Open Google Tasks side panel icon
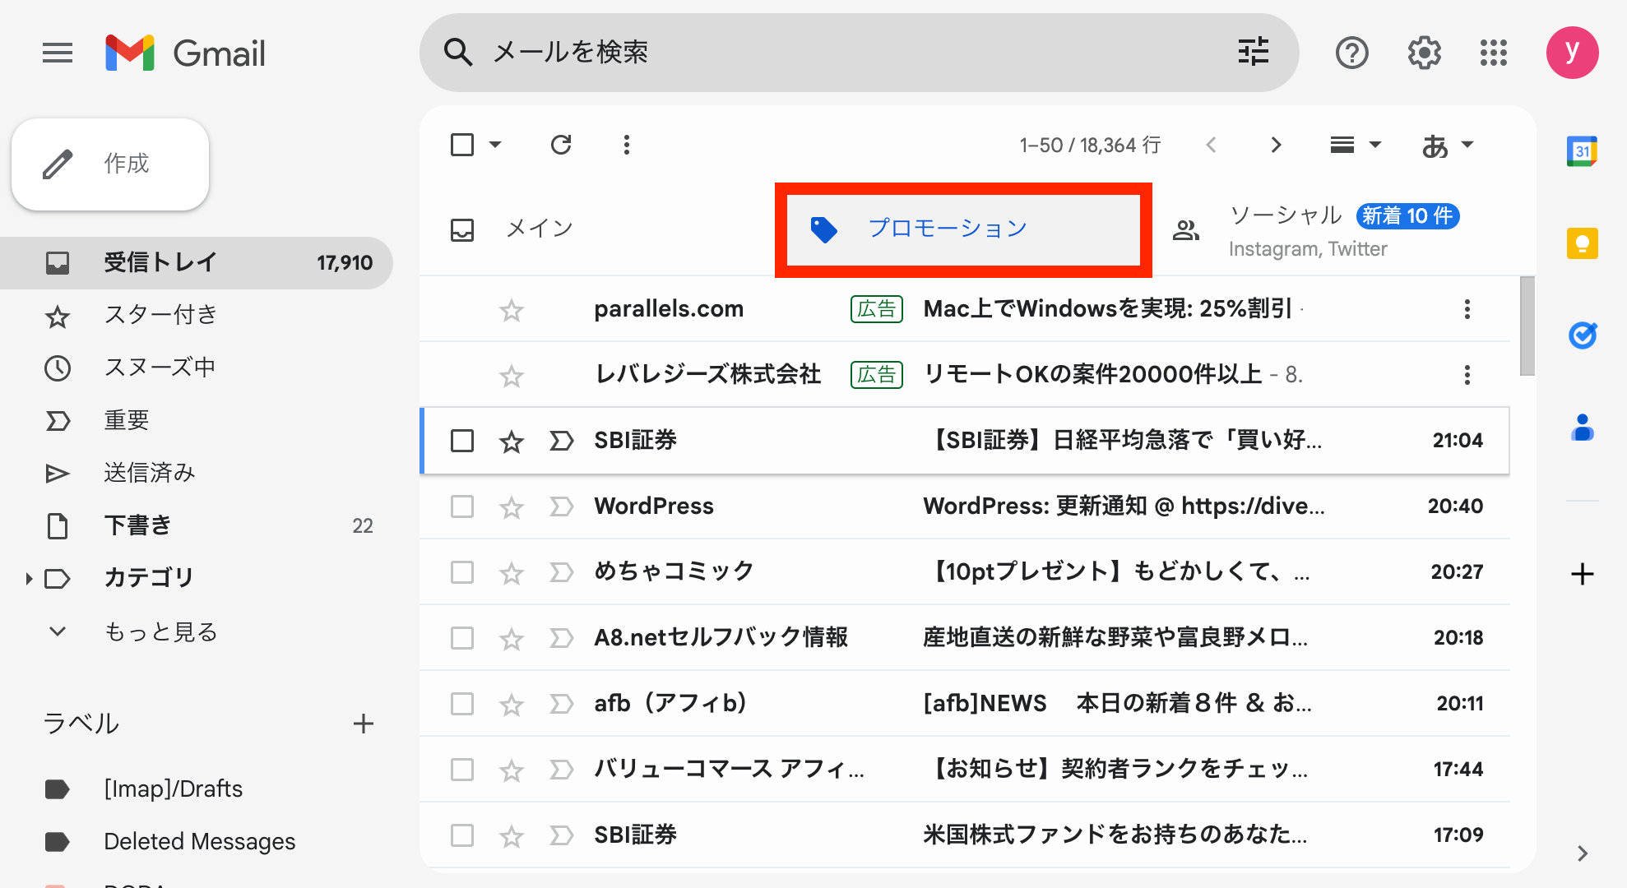 point(1582,335)
